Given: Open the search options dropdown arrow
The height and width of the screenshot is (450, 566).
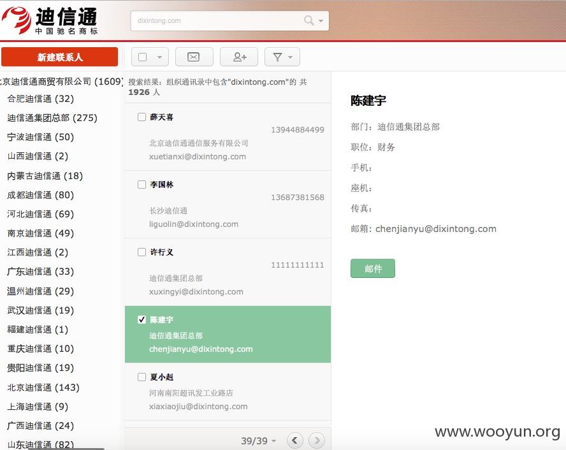Looking at the screenshot, I should pos(321,21).
